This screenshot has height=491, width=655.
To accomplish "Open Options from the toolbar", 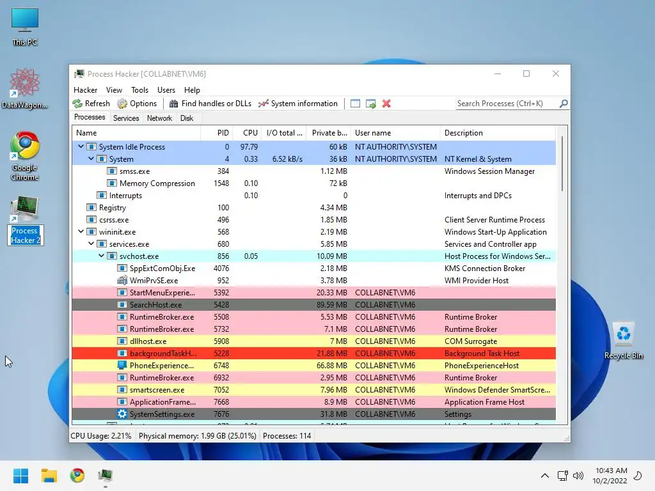I will click(137, 104).
